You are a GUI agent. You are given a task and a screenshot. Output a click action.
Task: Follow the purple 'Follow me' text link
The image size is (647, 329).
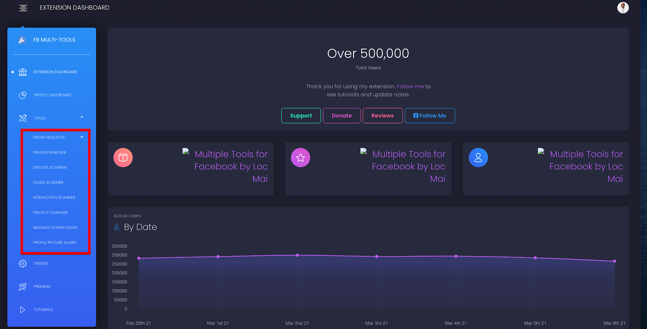click(x=410, y=86)
